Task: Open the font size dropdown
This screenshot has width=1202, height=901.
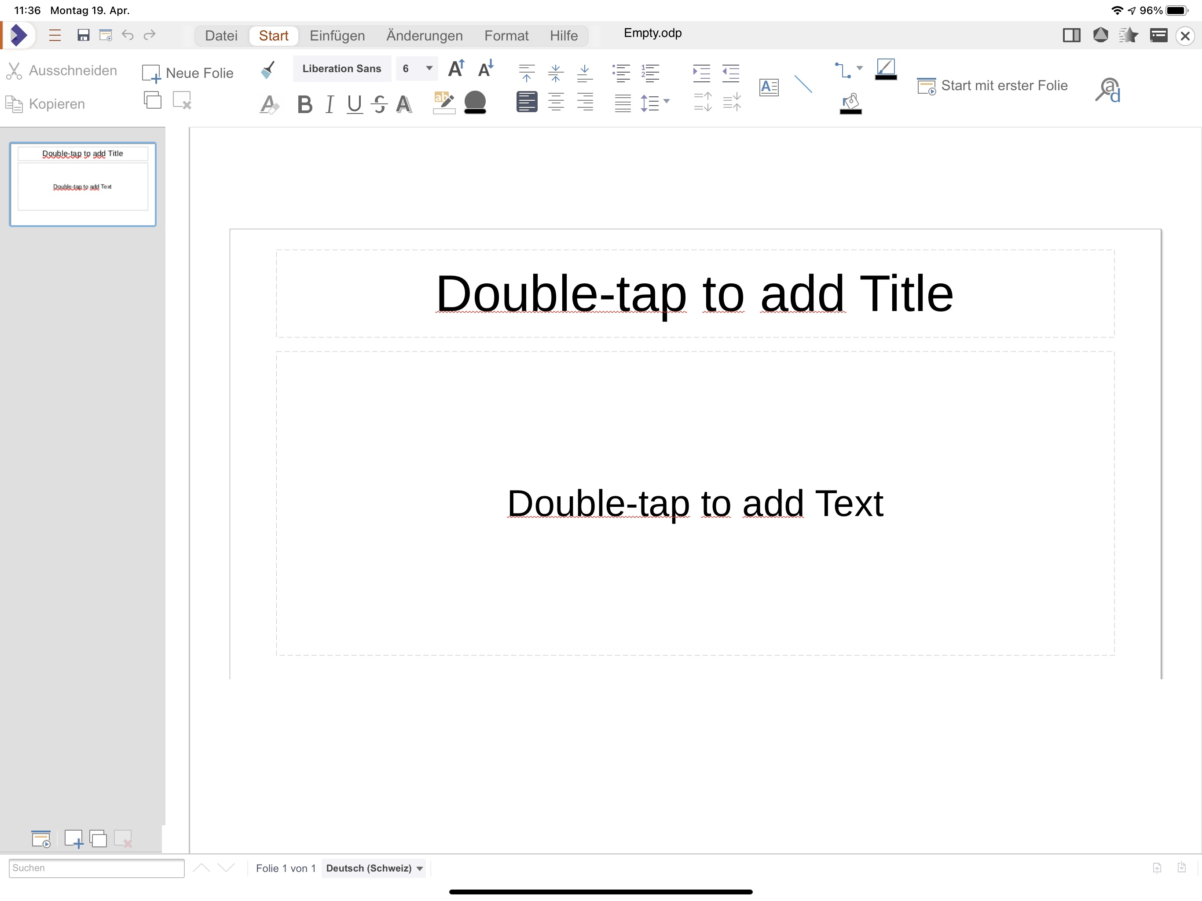Action: click(x=429, y=69)
